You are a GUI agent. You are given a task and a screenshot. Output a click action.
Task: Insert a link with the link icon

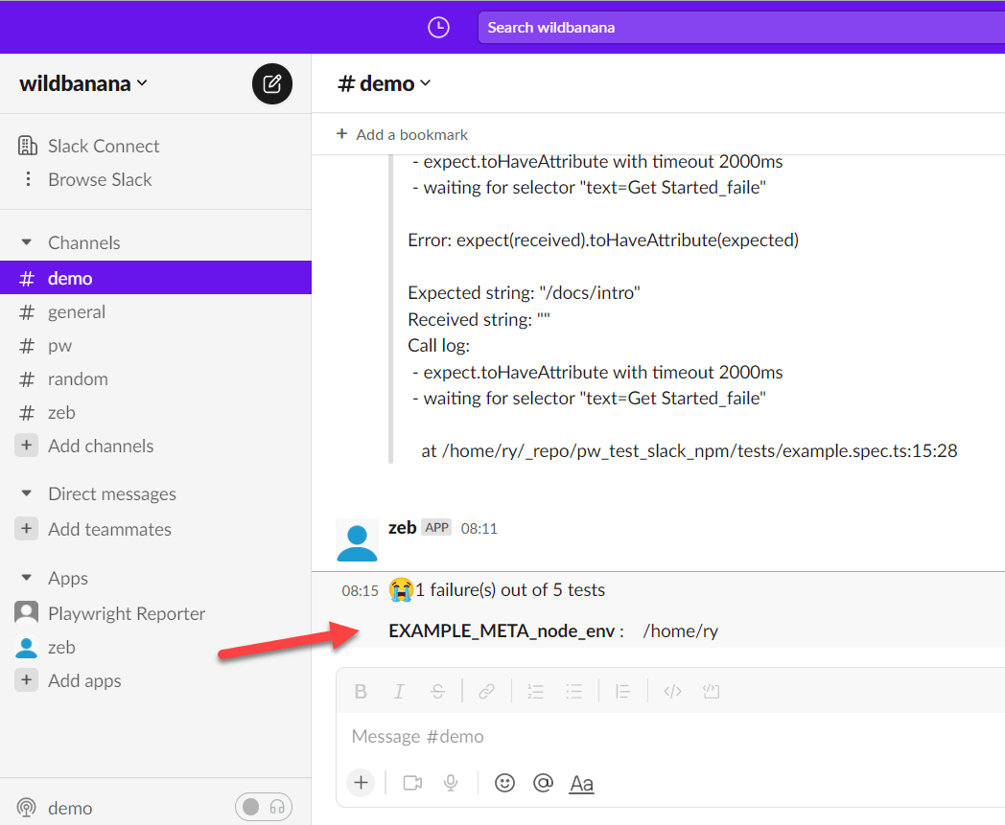pyautogui.click(x=486, y=691)
